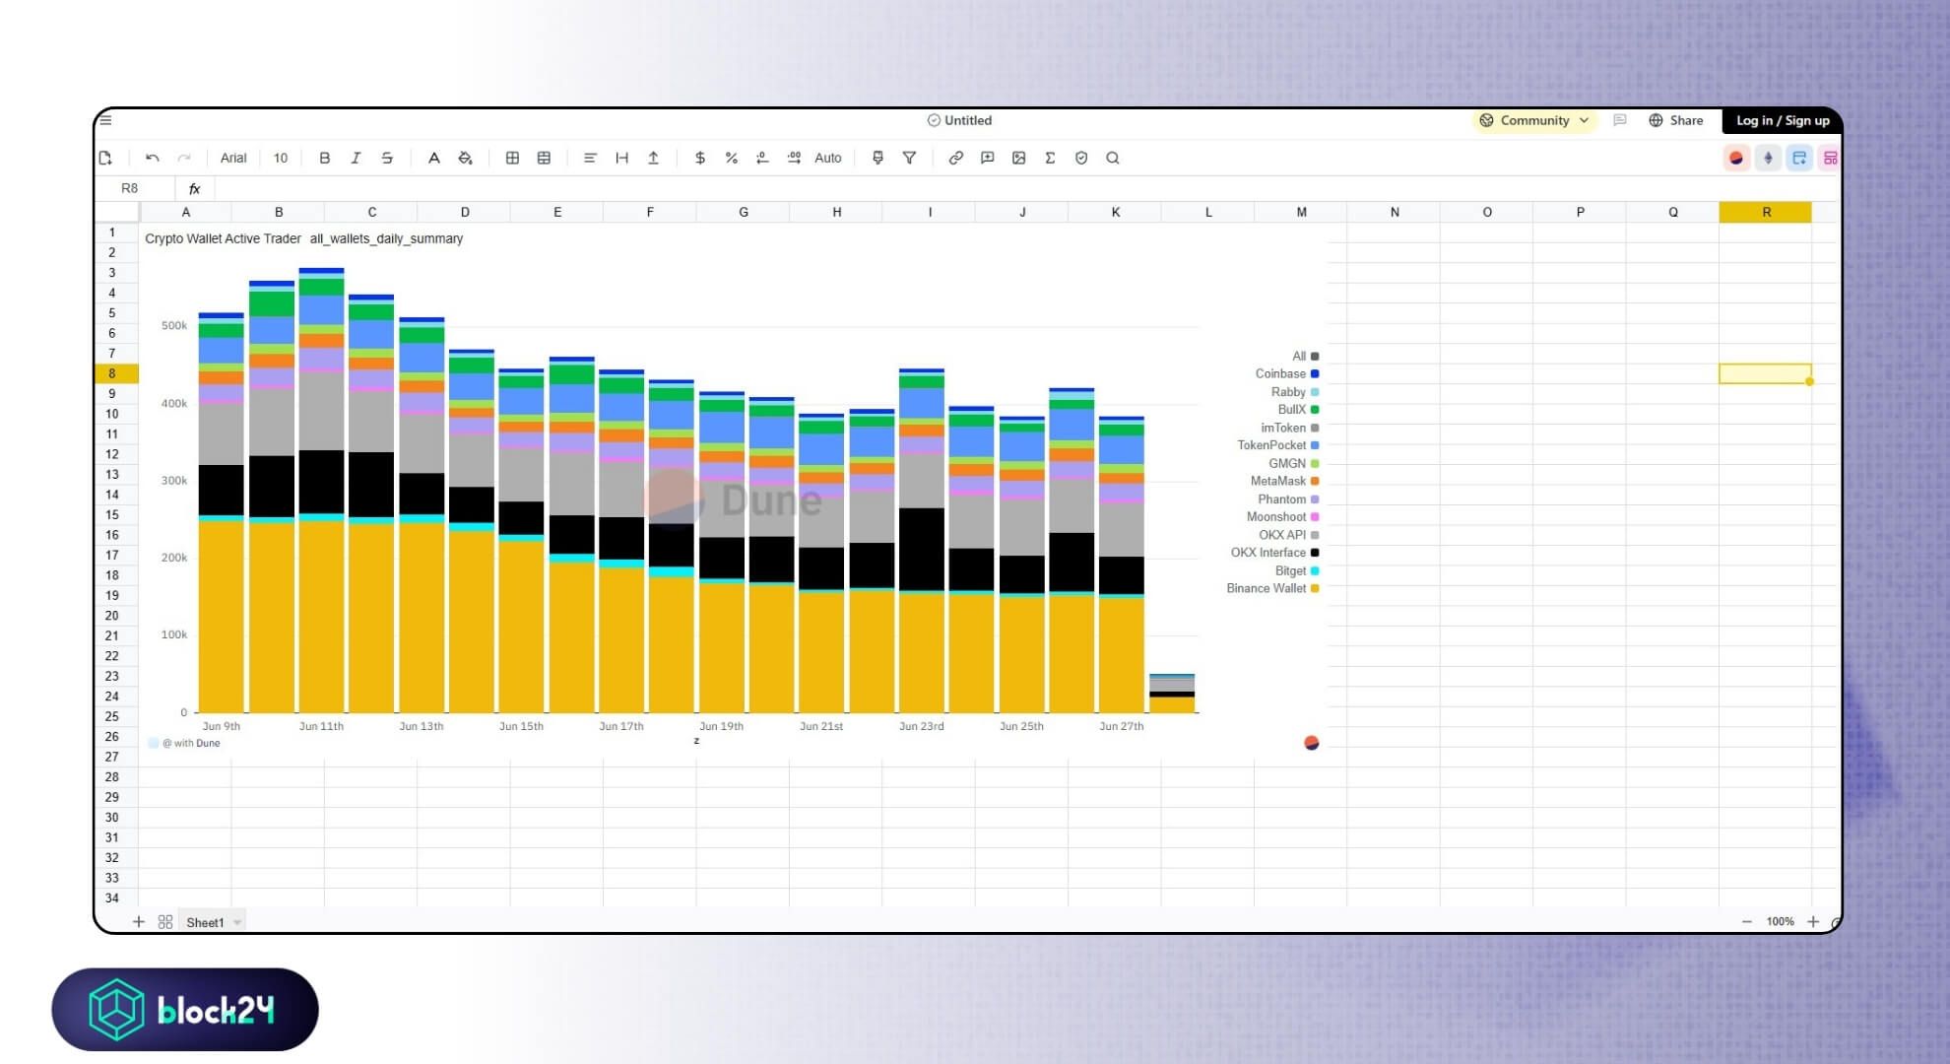The height and width of the screenshot is (1064, 1950).
Task: Add a new sheet with plus icon
Action: pyautogui.click(x=138, y=922)
